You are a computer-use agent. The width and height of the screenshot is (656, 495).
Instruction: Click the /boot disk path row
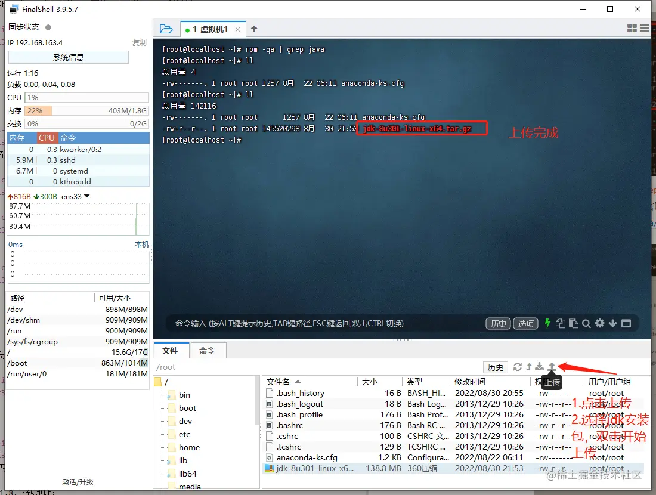pos(78,363)
